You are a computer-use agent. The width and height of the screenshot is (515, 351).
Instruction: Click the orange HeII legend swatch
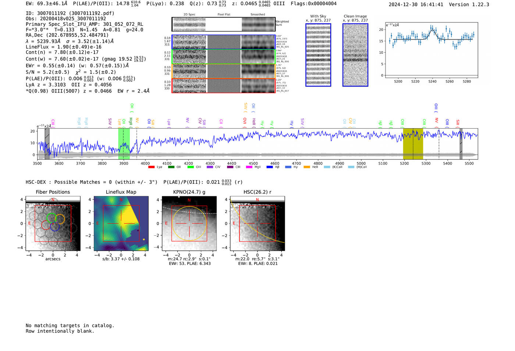pyautogui.click(x=307, y=167)
